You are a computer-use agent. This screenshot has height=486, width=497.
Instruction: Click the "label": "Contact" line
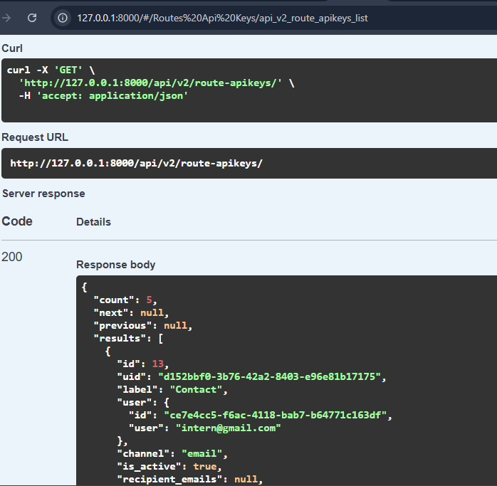click(172, 389)
